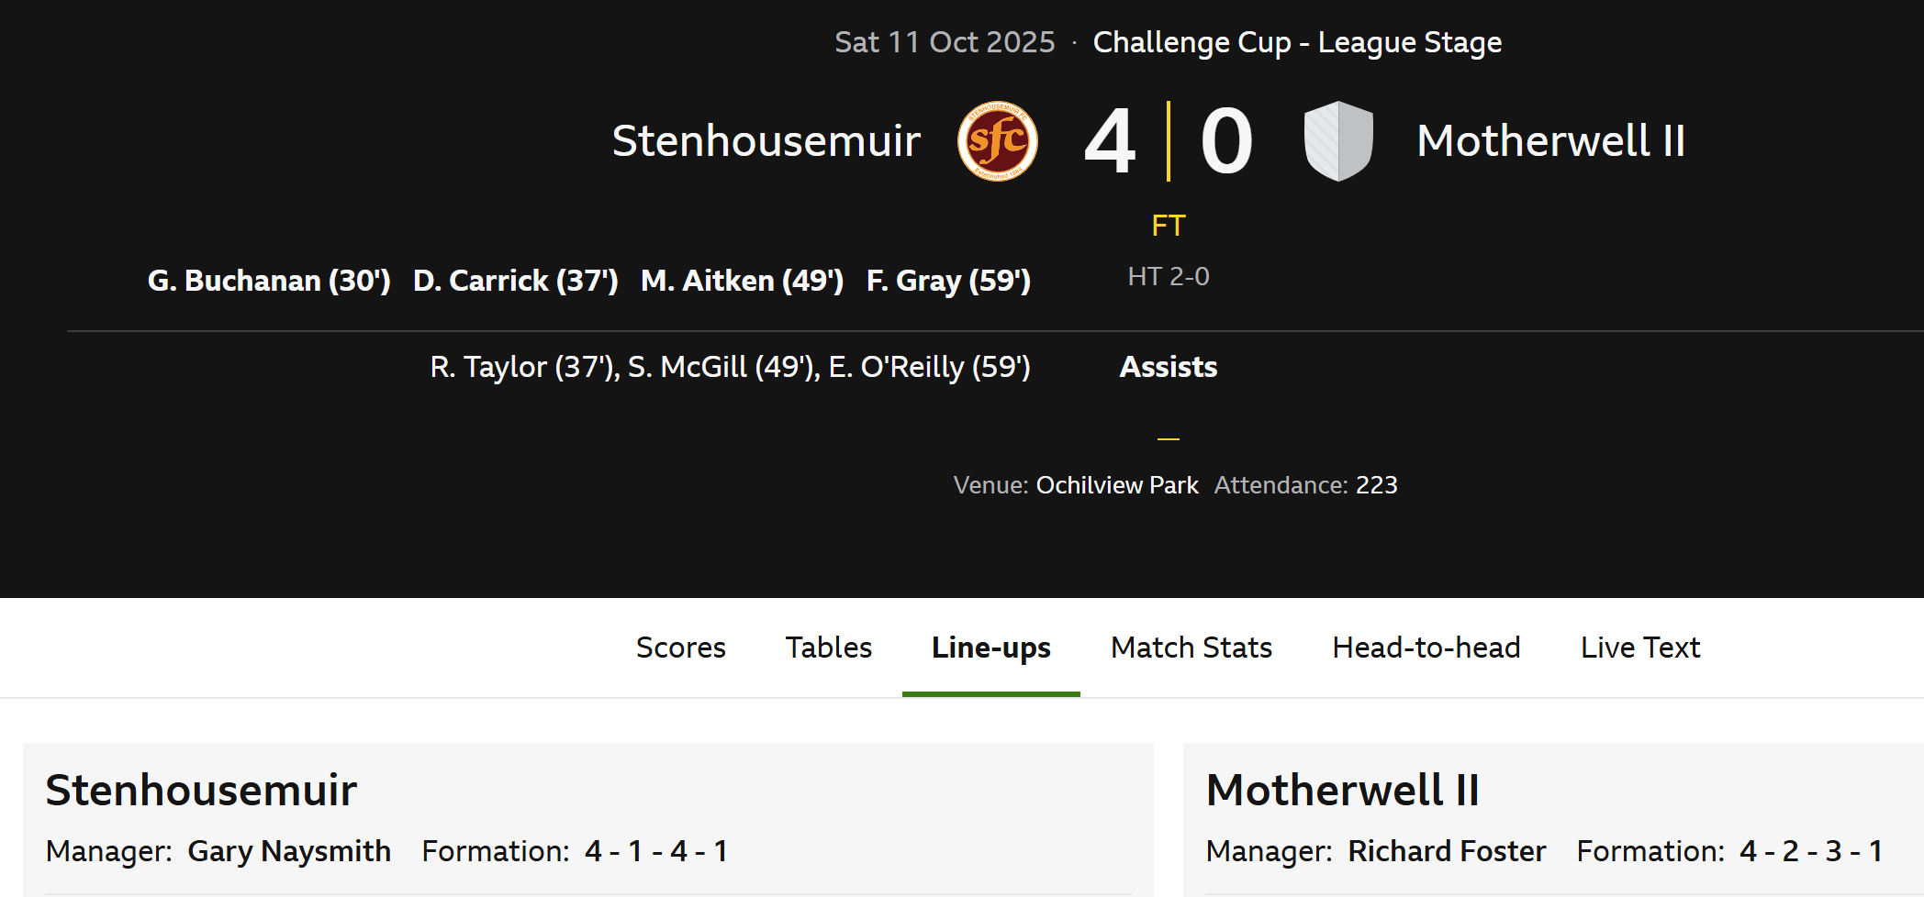Click manager name Gary Naysmith
This screenshot has width=1924, height=897.
tap(289, 851)
